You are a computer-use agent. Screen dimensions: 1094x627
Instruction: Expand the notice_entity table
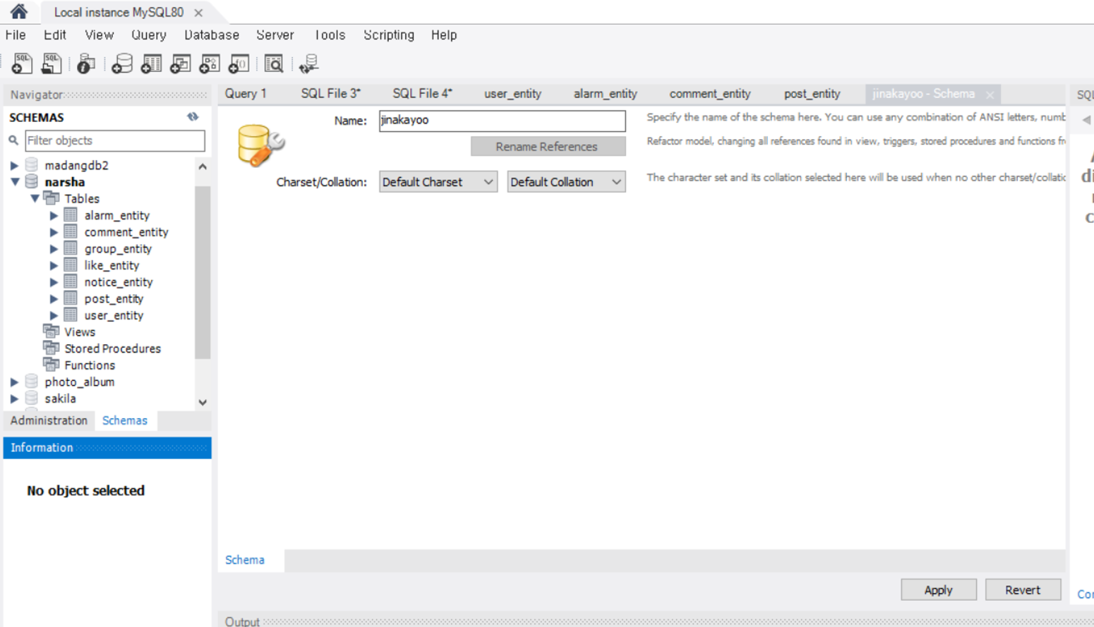click(x=54, y=282)
